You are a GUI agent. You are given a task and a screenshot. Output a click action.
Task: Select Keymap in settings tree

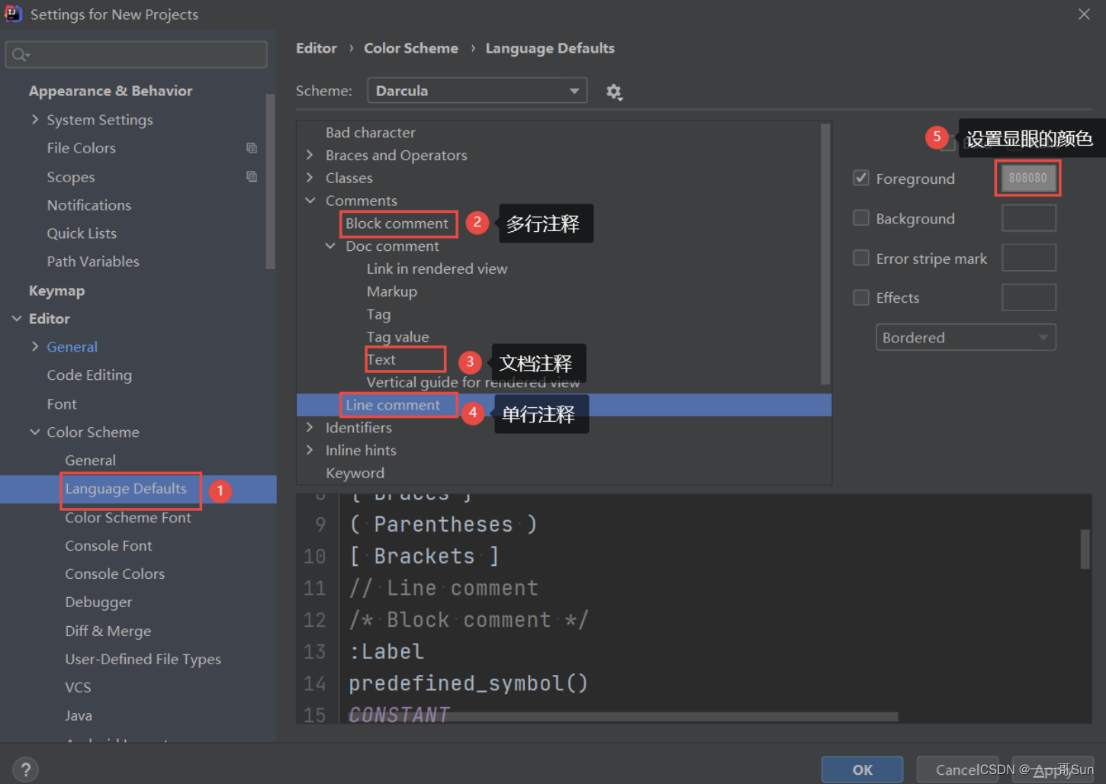click(x=56, y=291)
